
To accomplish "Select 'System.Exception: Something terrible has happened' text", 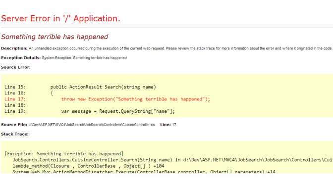I will [x=84, y=58].
